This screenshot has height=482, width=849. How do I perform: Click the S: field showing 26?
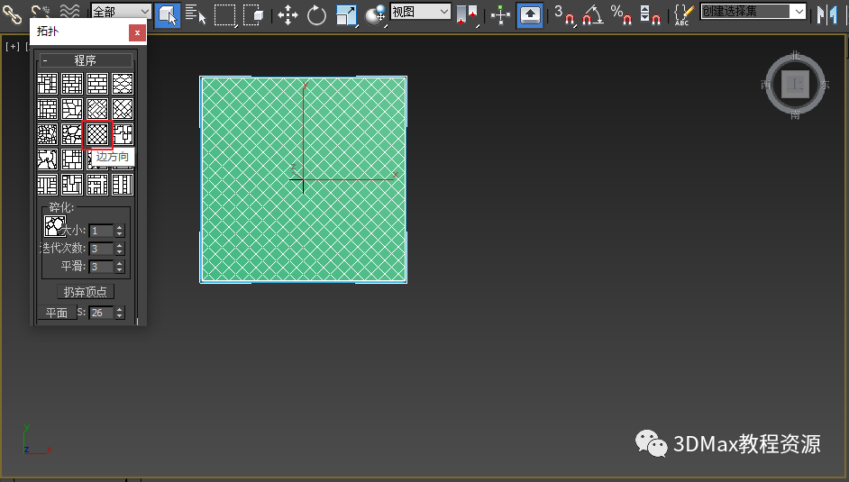tap(101, 312)
